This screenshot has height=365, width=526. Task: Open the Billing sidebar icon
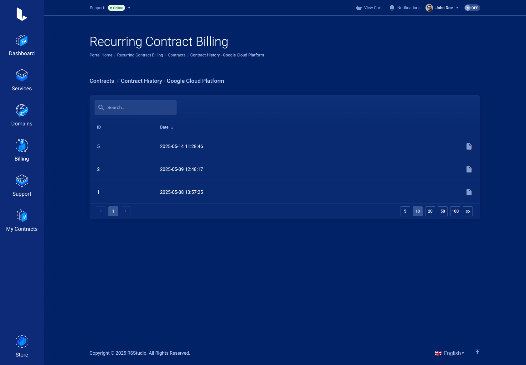click(x=22, y=146)
